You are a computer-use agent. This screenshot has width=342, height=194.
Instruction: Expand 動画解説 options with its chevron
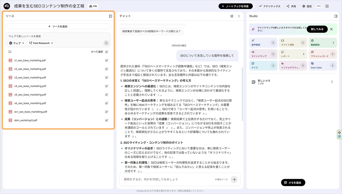pyautogui.click(x=333, y=43)
